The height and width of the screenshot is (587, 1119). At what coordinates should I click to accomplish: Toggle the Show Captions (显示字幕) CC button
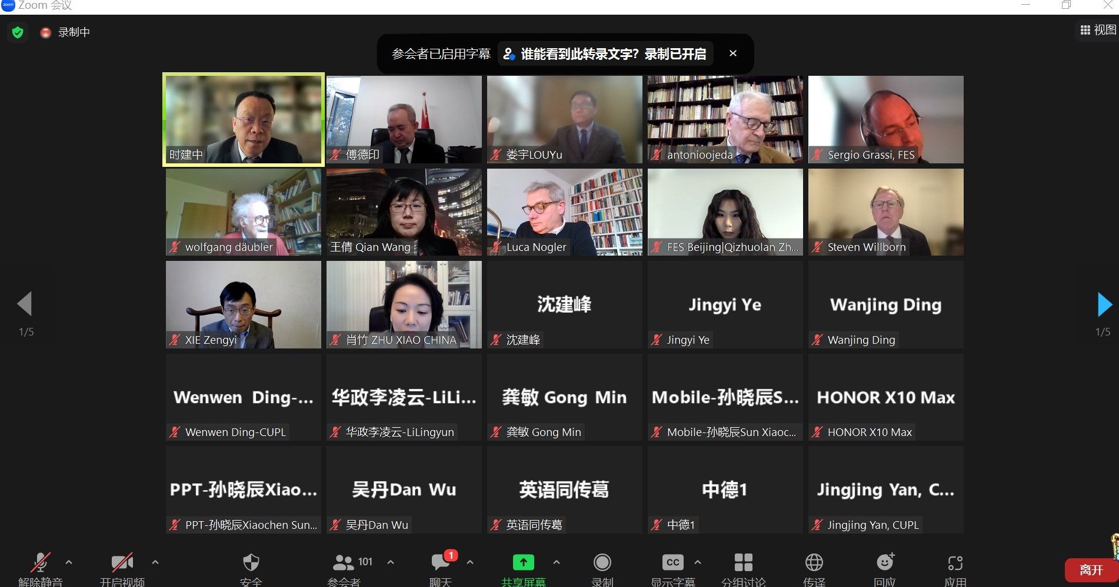672,563
